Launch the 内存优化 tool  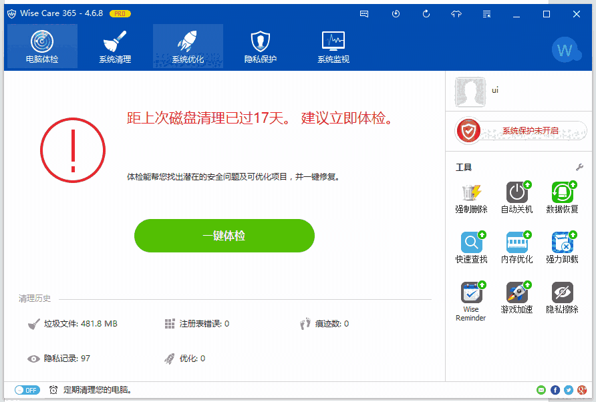point(516,248)
